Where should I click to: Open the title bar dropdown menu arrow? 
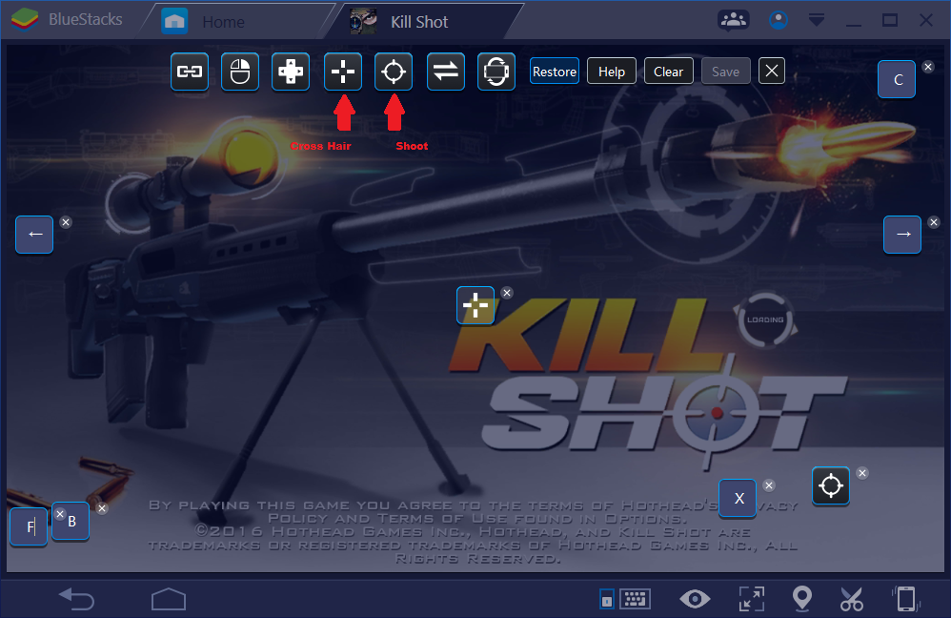(x=817, y=20)
